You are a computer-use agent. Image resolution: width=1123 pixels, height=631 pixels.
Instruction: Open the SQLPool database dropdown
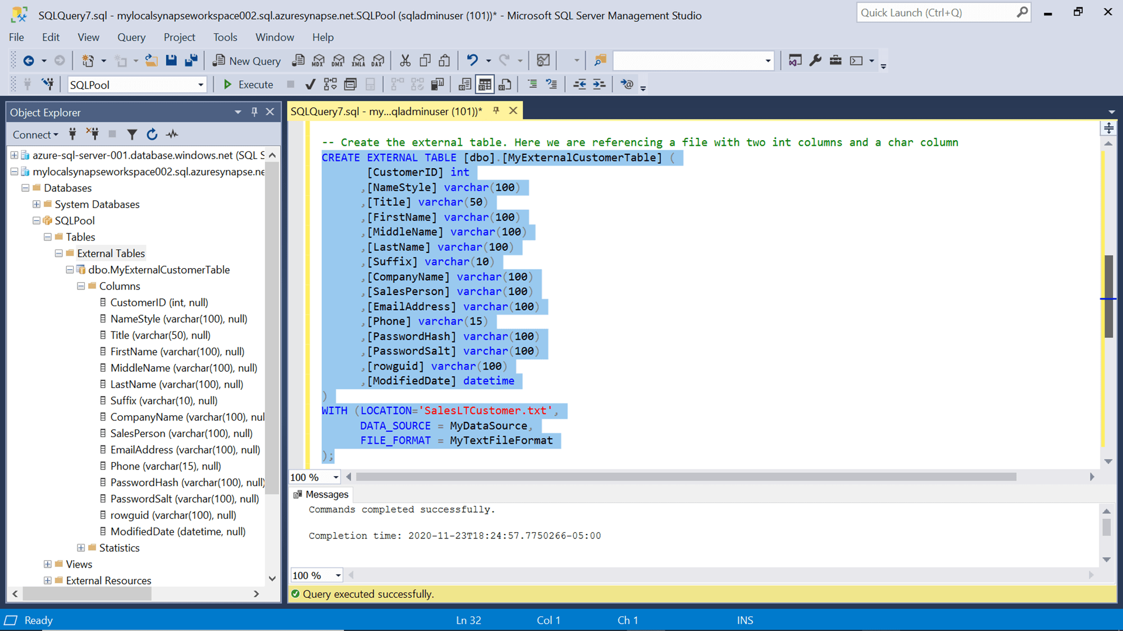(200, 84)
